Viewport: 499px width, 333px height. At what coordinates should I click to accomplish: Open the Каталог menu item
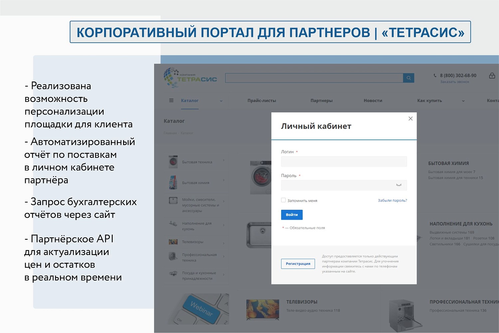pyautogui.click(x=190, y=100)
